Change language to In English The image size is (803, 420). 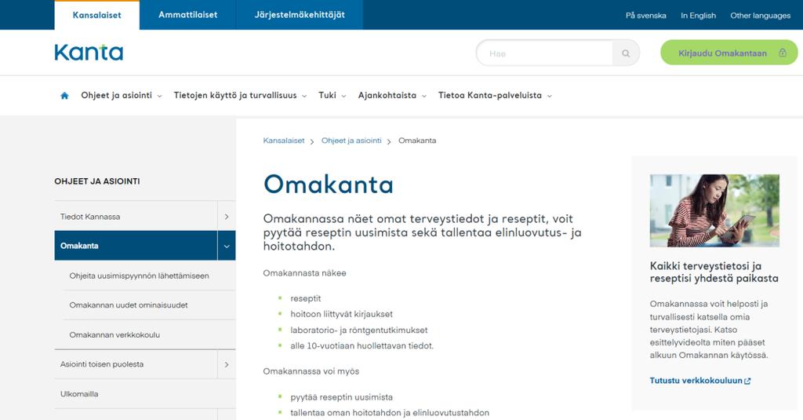pos(698,16)
